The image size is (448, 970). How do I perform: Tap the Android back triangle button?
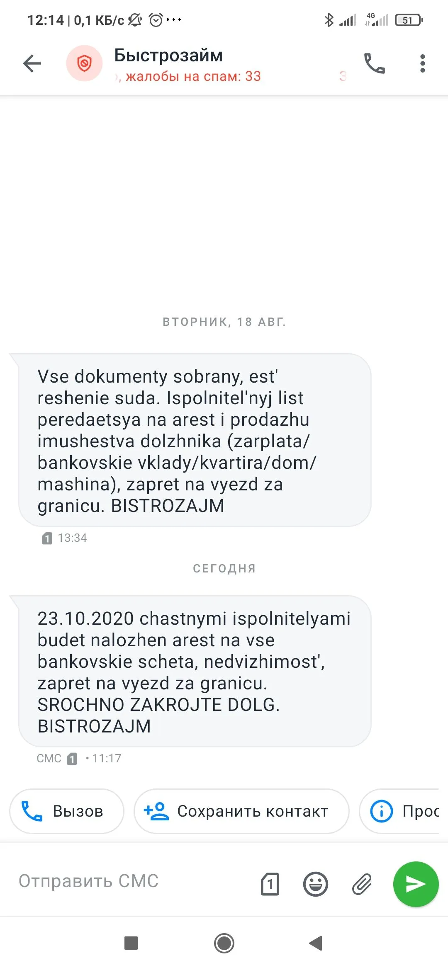point(316,943)
